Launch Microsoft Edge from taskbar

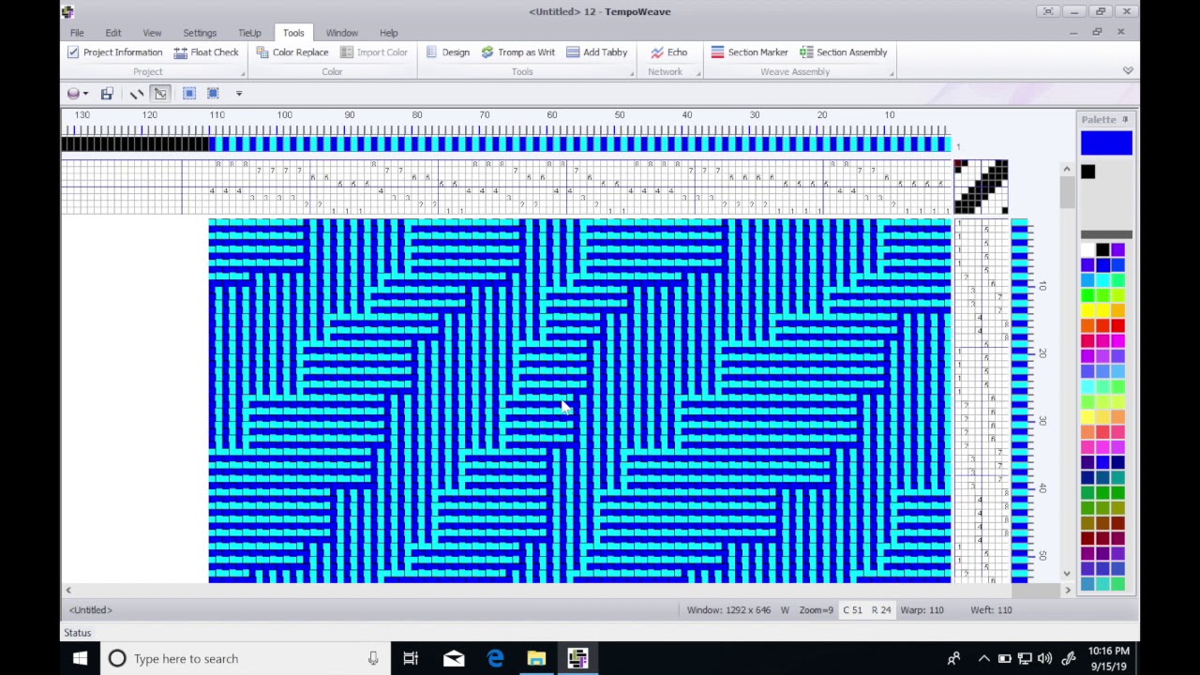495,658
